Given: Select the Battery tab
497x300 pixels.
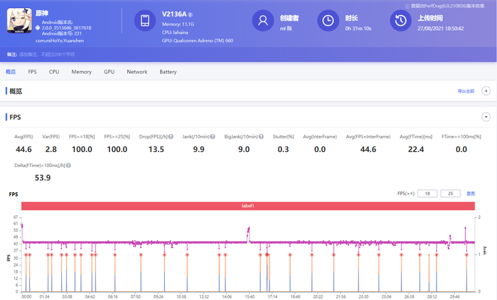Looking at the screenshot, I should point(168,72).
